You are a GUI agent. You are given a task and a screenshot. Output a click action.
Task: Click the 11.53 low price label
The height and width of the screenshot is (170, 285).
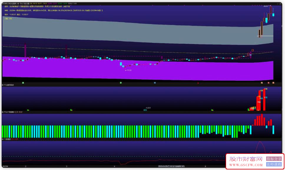129,70
